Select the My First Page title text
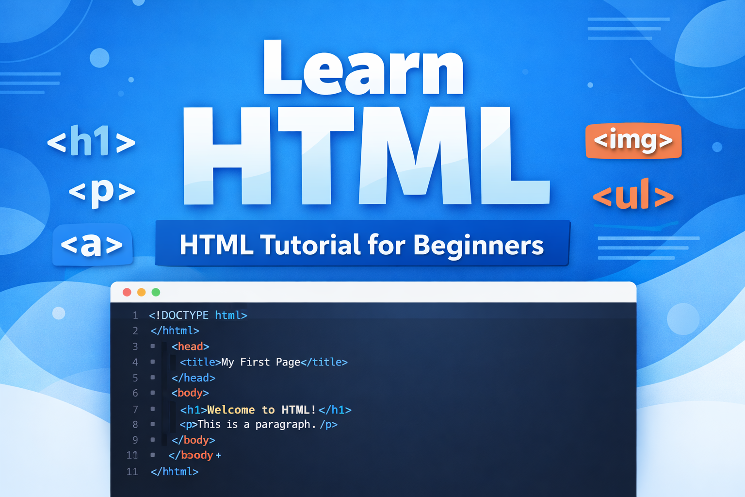 pos(260,362)
